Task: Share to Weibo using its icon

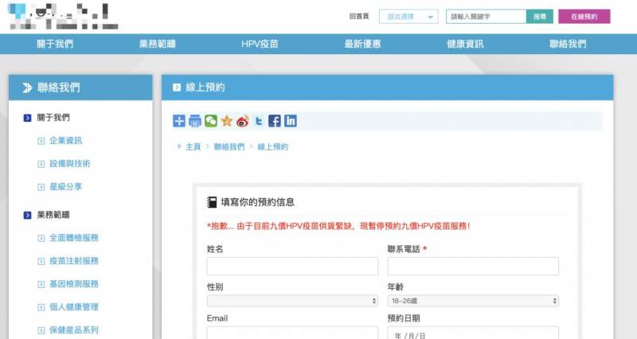Action: pyautogui.click(x=243, y=121)
